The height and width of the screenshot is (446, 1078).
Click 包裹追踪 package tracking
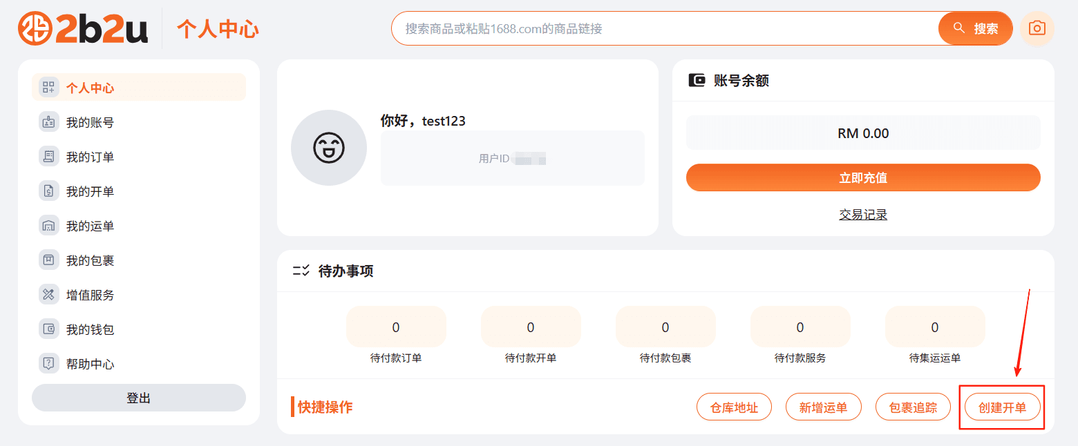point(913,407)
